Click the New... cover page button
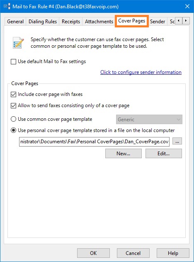Image resolution: width=194 pixels, height=262 pixels. click(x=124, y=153)
